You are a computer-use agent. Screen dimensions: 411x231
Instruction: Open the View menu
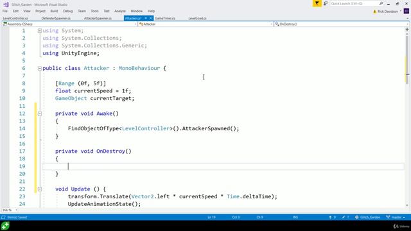pyautogui.click(x=27, y=11)
